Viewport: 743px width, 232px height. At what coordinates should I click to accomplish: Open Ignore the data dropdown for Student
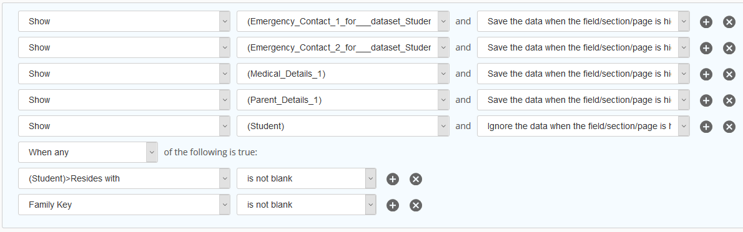(583, 127)
